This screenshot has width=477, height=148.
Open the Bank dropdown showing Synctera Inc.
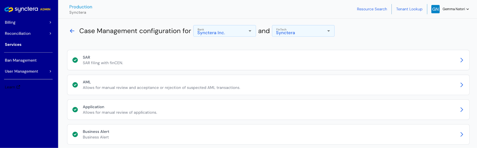click(224, 31)
